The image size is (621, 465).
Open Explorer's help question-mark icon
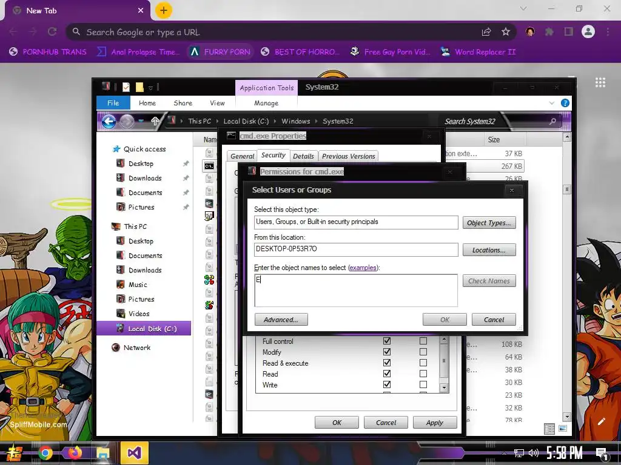click(565, 103)
